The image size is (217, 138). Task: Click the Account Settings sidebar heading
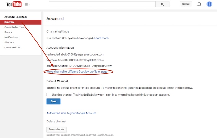(15, 17)
